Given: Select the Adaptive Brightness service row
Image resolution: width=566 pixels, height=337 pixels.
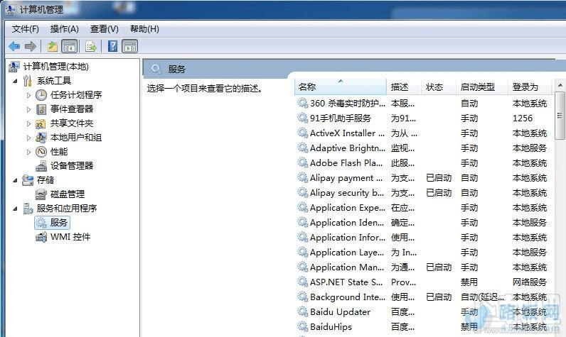Looking at the screenshot, I should point(423,148).
